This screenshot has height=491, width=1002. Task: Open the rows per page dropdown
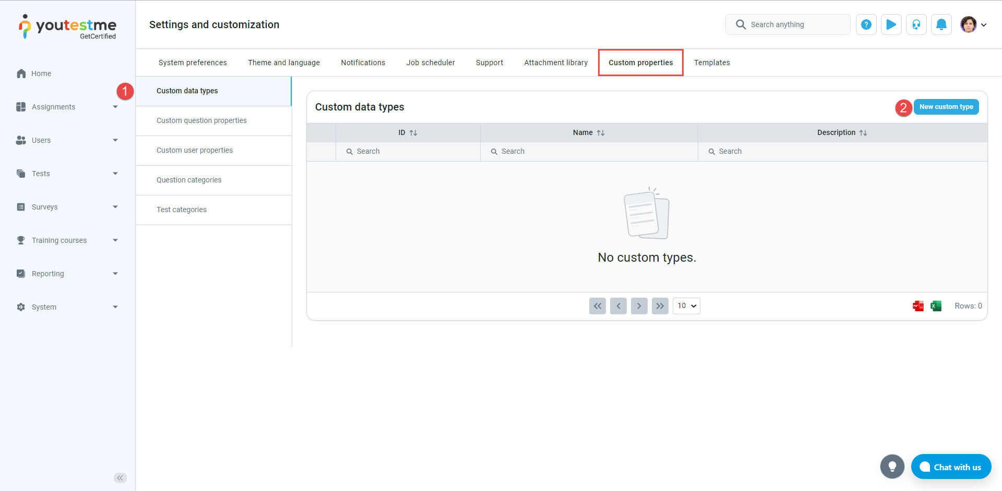click(x=686, y=306)
